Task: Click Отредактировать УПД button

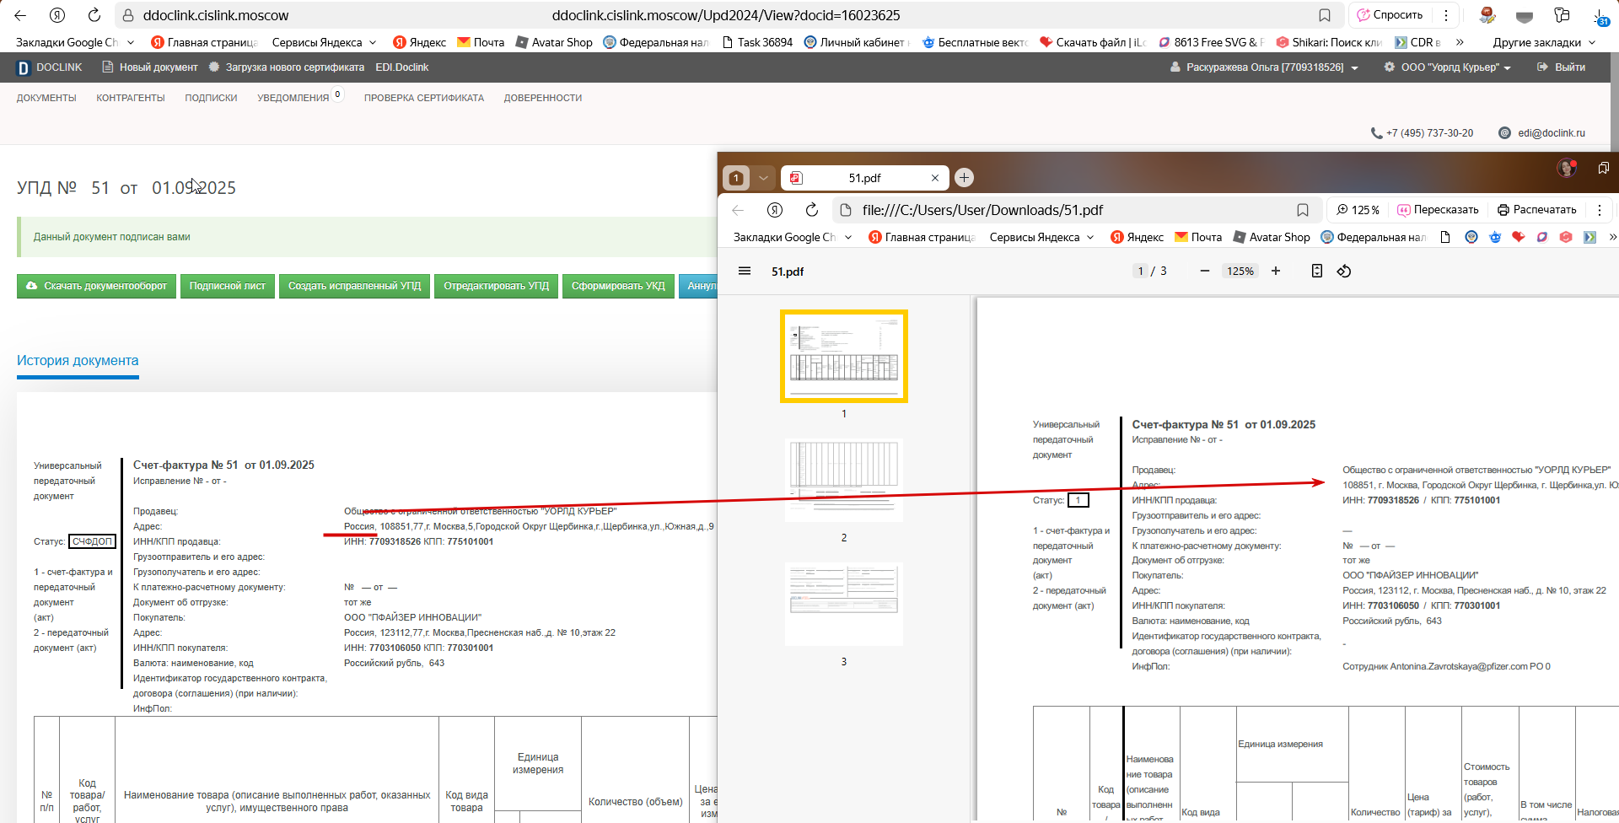Action: [x=497, y=286]
